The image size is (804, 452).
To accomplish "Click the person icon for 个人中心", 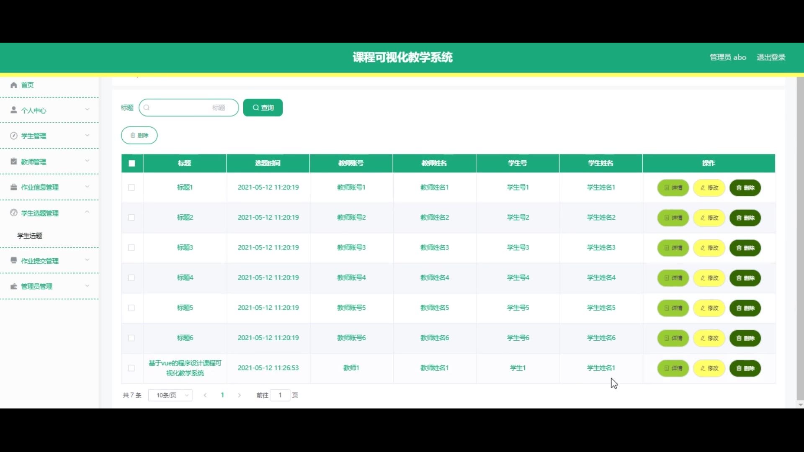I will click(14, 110).
